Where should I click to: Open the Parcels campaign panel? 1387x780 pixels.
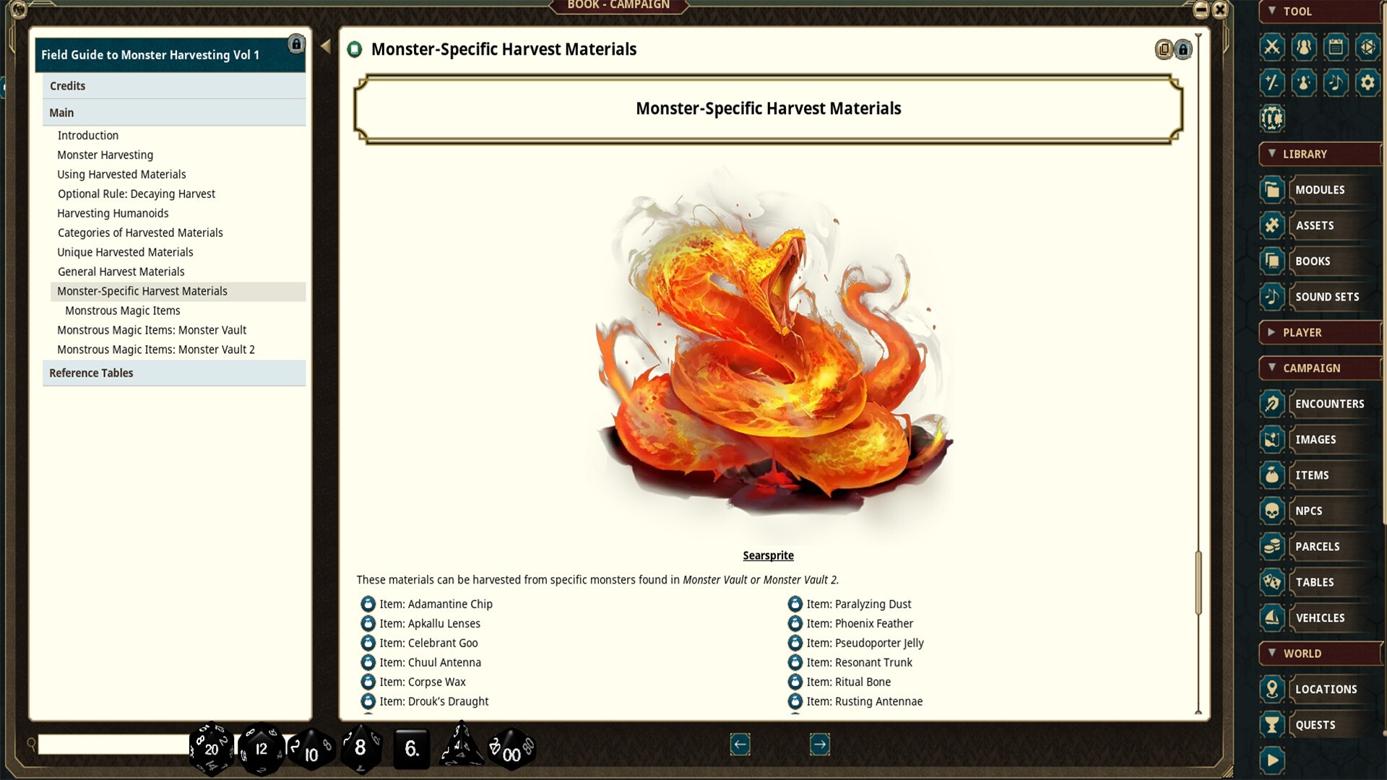[x=1319, y=547]
